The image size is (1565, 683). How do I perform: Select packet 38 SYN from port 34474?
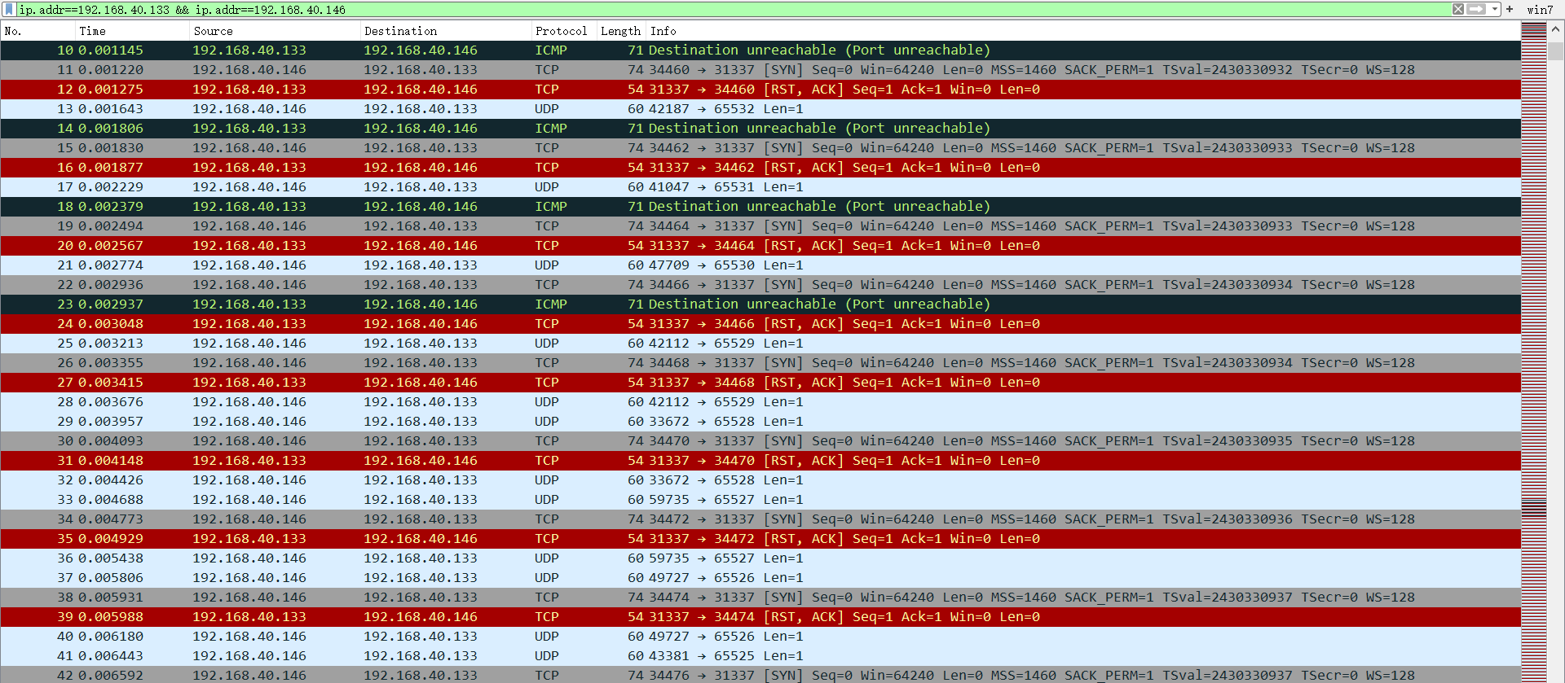760,598
